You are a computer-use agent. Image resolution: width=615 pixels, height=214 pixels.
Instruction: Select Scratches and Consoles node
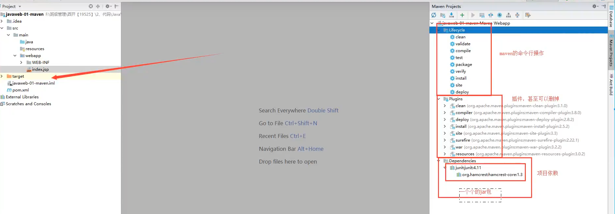(x=26, y=104)
